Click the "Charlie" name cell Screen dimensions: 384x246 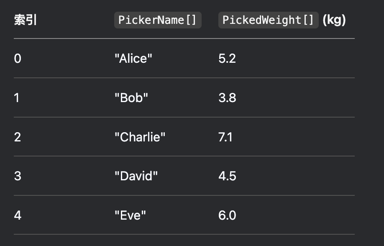pos(140,137)
